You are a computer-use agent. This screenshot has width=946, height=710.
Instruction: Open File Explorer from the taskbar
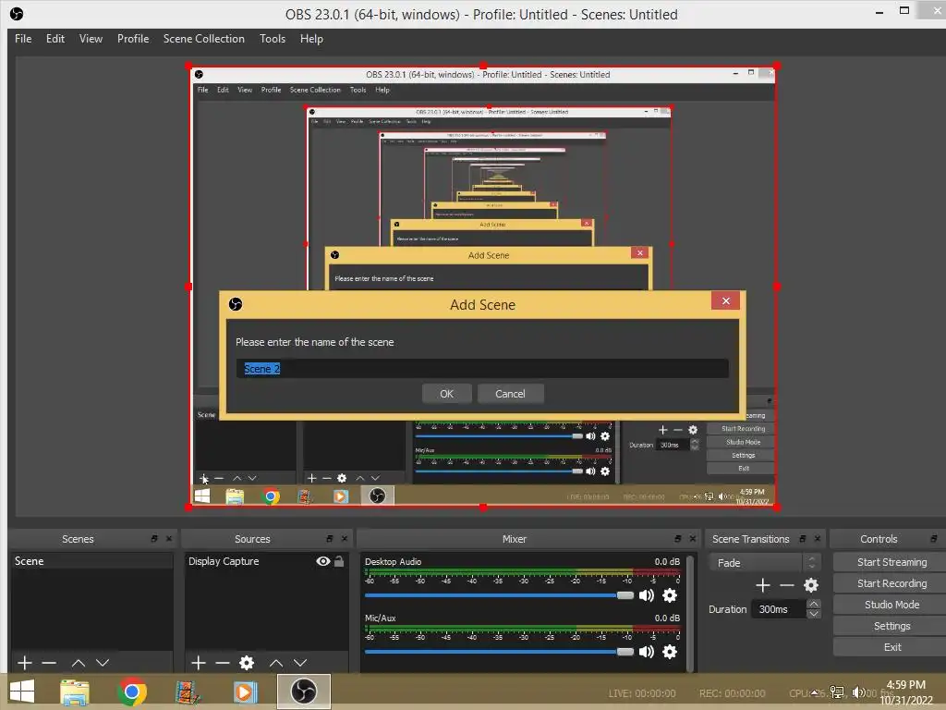pyautogui.click(x=75, y=692)
